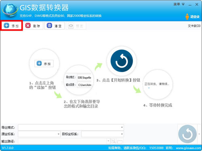Click the 清空 (clear) trash toolbar button

pyautogui.click(x=55, y=26)
